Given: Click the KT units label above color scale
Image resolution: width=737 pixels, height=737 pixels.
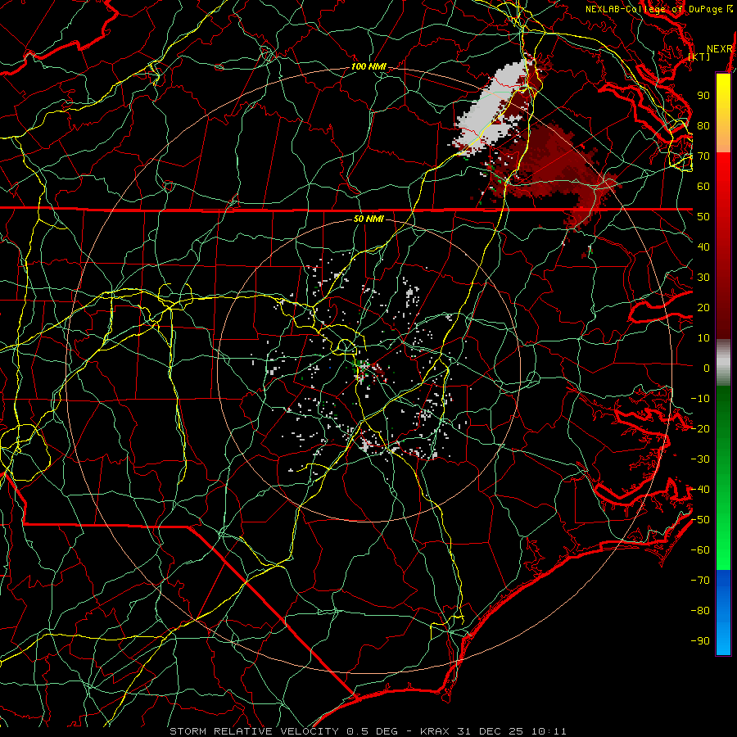Looking at the screenshot, I should (x=699, y=57).
